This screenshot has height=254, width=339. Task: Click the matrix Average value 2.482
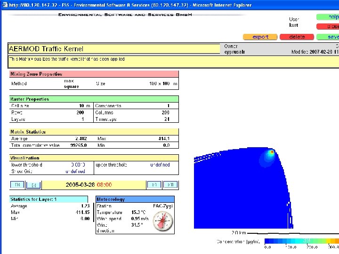[x=81, y=139]
